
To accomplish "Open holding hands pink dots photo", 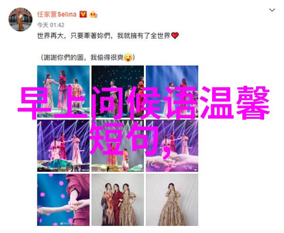I will click(x=63, y=200).
